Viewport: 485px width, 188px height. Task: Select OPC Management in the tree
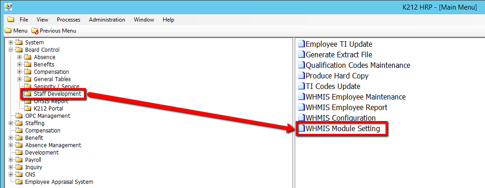(47, 116)
